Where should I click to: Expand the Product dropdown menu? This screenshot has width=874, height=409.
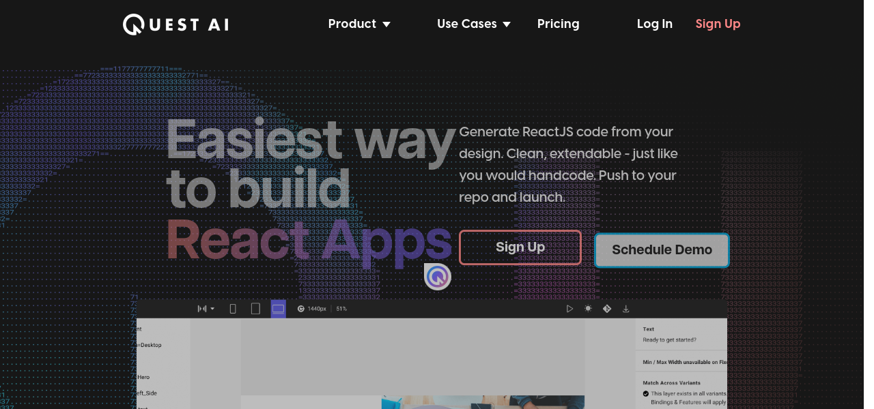[359, 24]
